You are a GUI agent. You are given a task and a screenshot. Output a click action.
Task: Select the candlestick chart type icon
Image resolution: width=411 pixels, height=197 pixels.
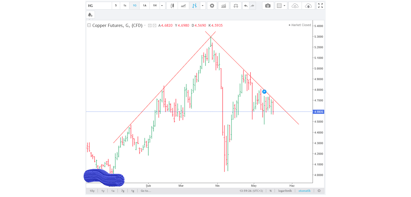pos(172,6)
